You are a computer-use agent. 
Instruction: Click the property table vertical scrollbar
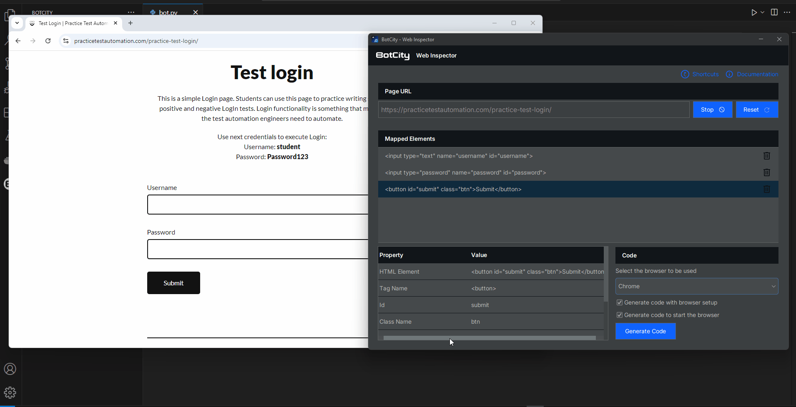click(x=606, y=274)
